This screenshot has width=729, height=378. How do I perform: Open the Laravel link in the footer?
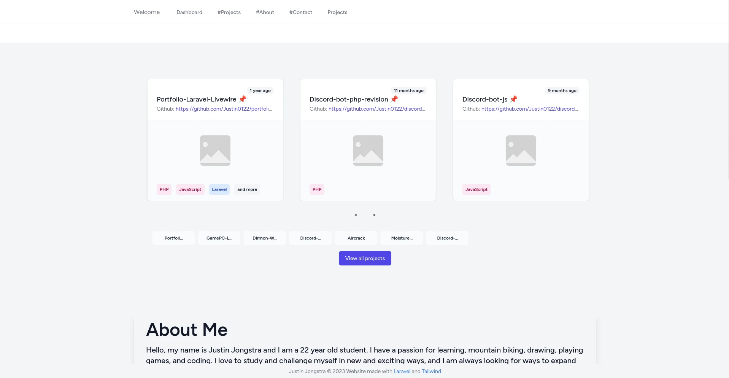coord(402,371)
